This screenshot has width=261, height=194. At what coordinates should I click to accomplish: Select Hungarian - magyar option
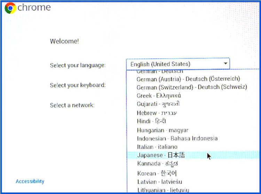[163, 130]
